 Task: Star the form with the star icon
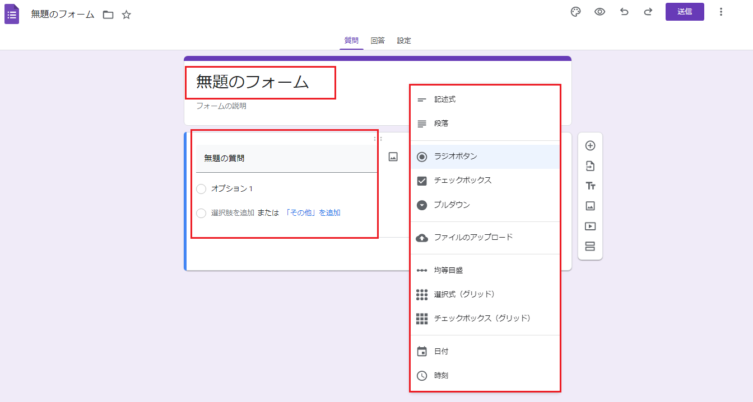(x=127, y=15)
